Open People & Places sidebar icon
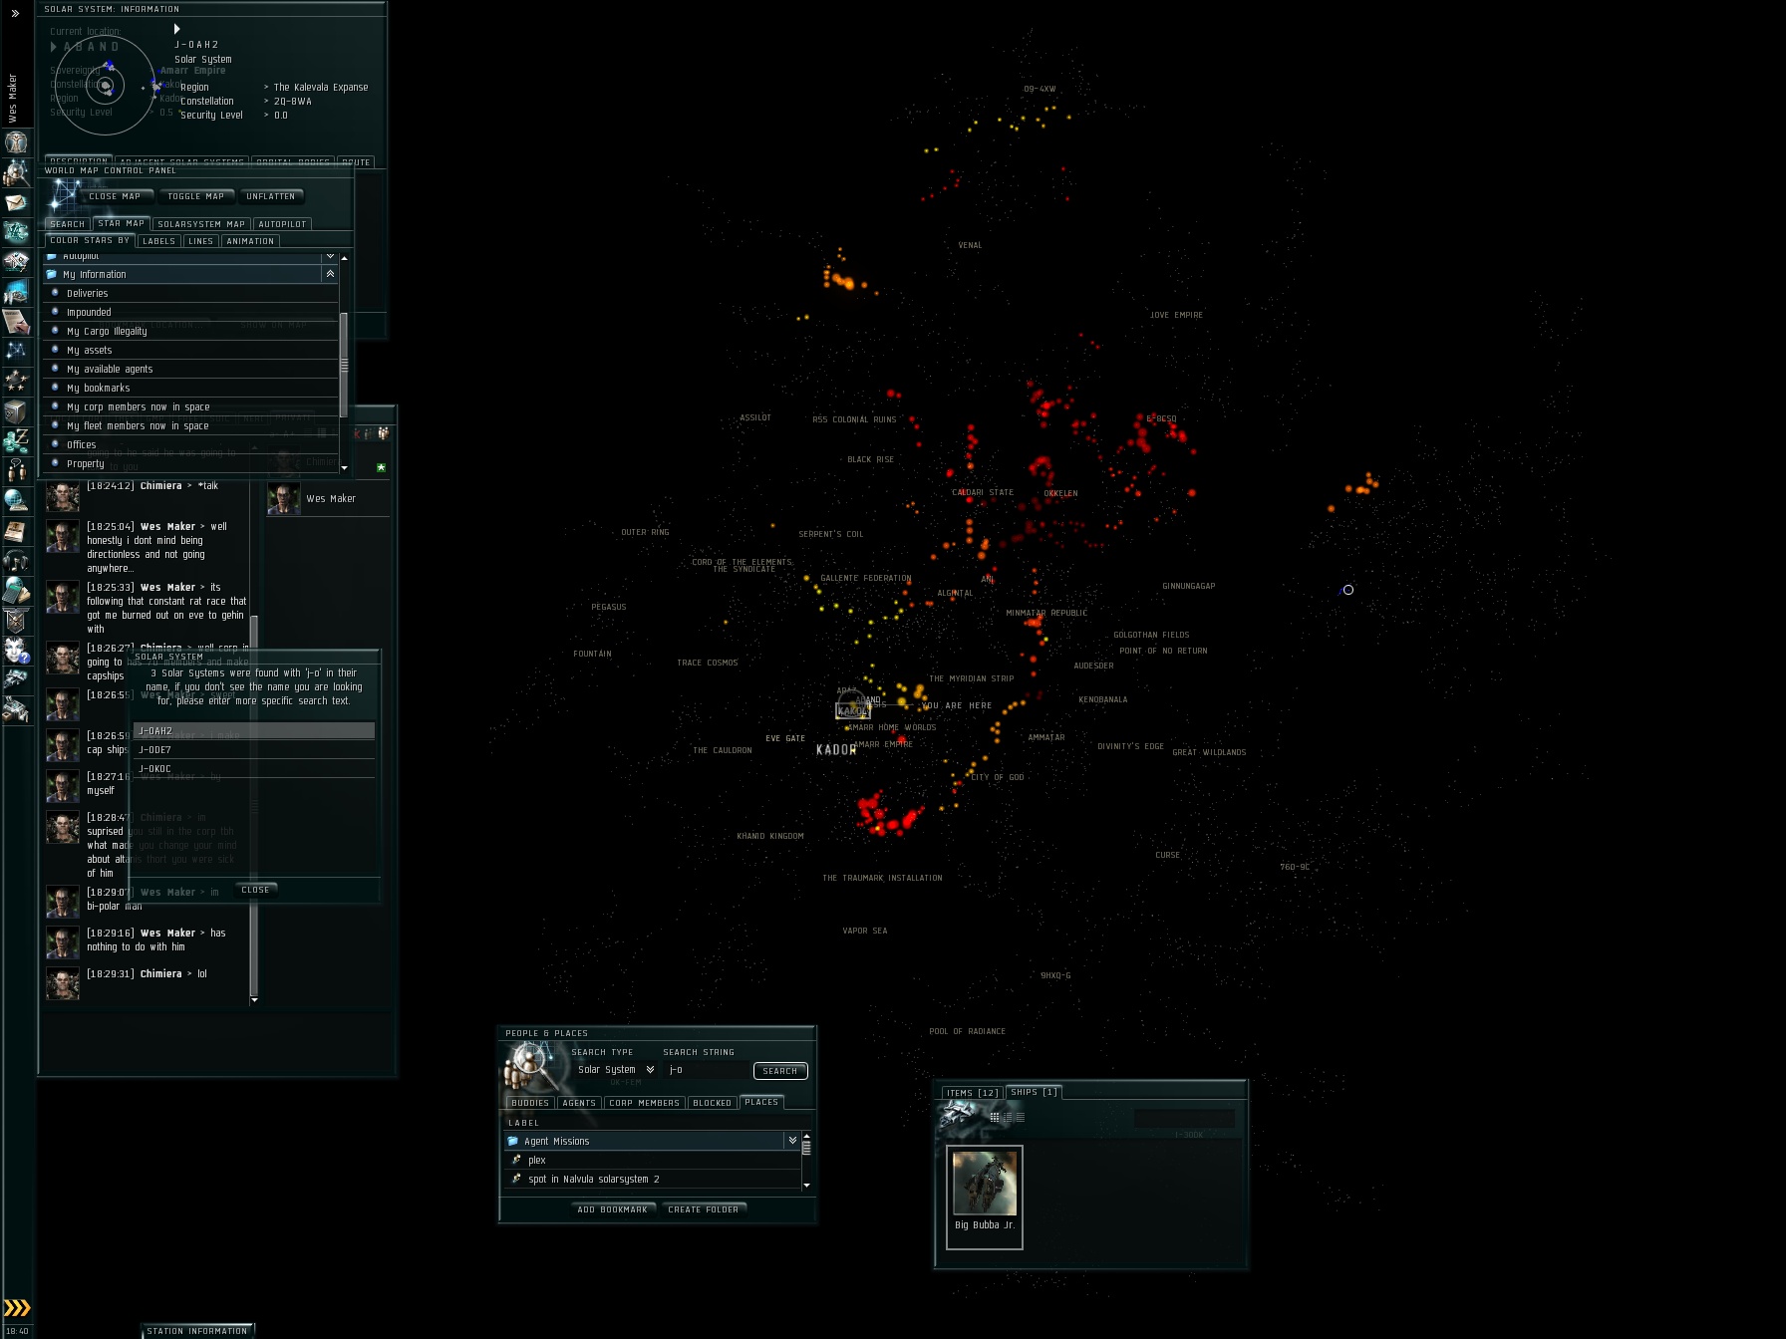 click(16, 173)
